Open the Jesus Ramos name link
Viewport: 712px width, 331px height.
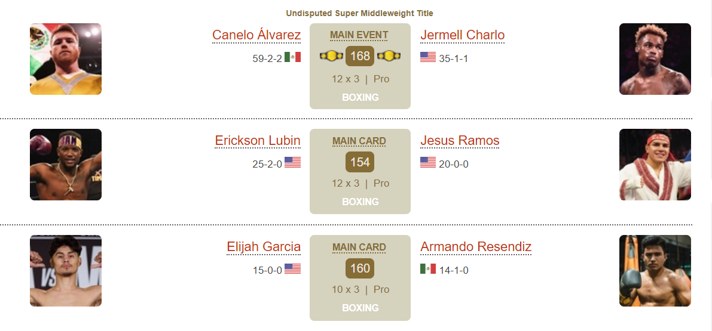[460, 141]
